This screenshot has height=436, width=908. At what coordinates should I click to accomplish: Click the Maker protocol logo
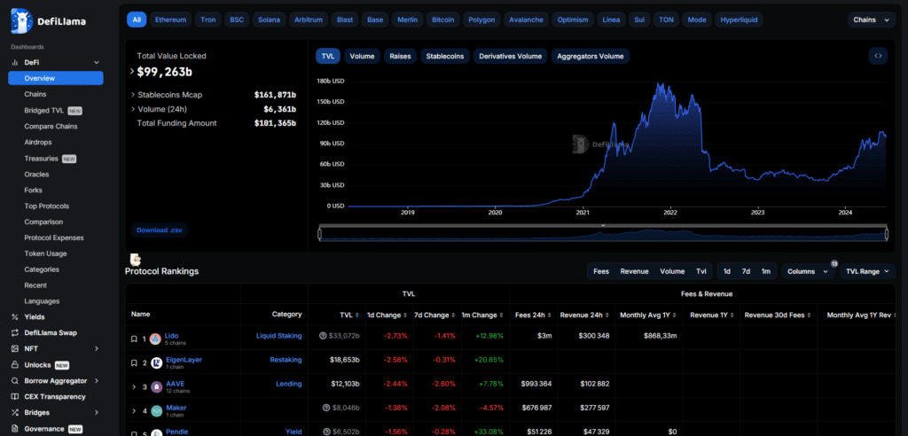(x=156, y=411)
